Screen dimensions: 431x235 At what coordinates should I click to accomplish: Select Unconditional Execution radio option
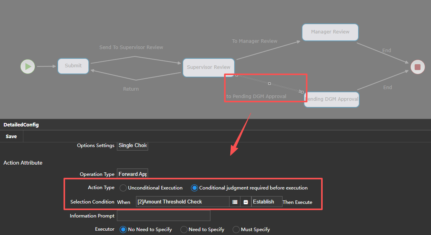pos(123,188)
